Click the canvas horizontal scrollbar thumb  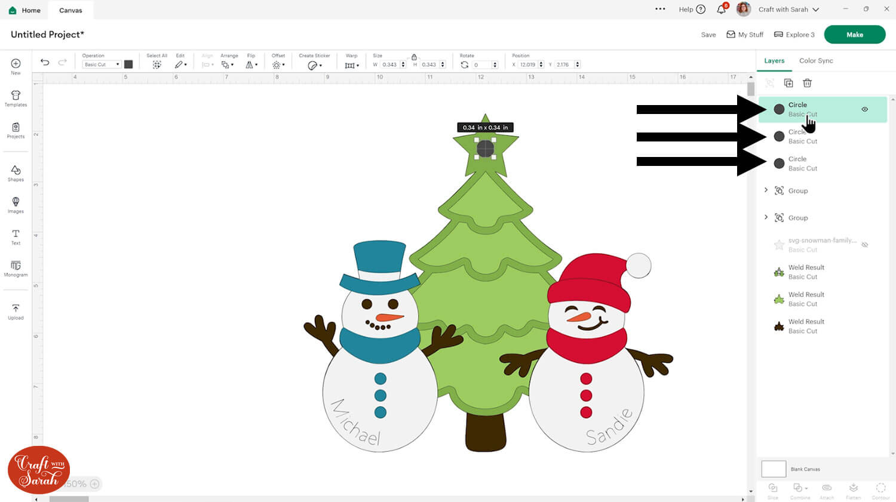(x=69, y=499)
